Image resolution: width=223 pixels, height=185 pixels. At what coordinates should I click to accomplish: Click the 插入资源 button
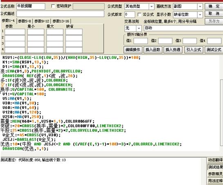pyautogui.click(x=173, y=50)
